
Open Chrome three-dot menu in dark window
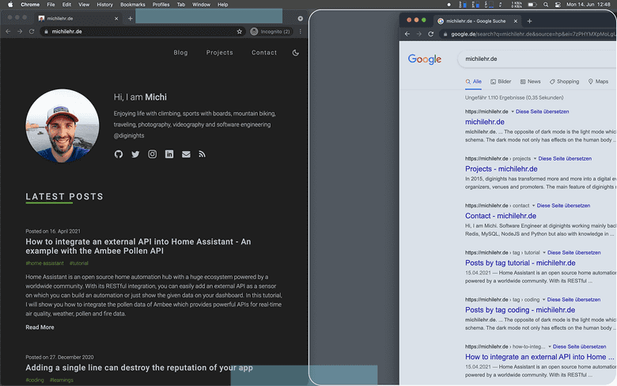(301, 32)
